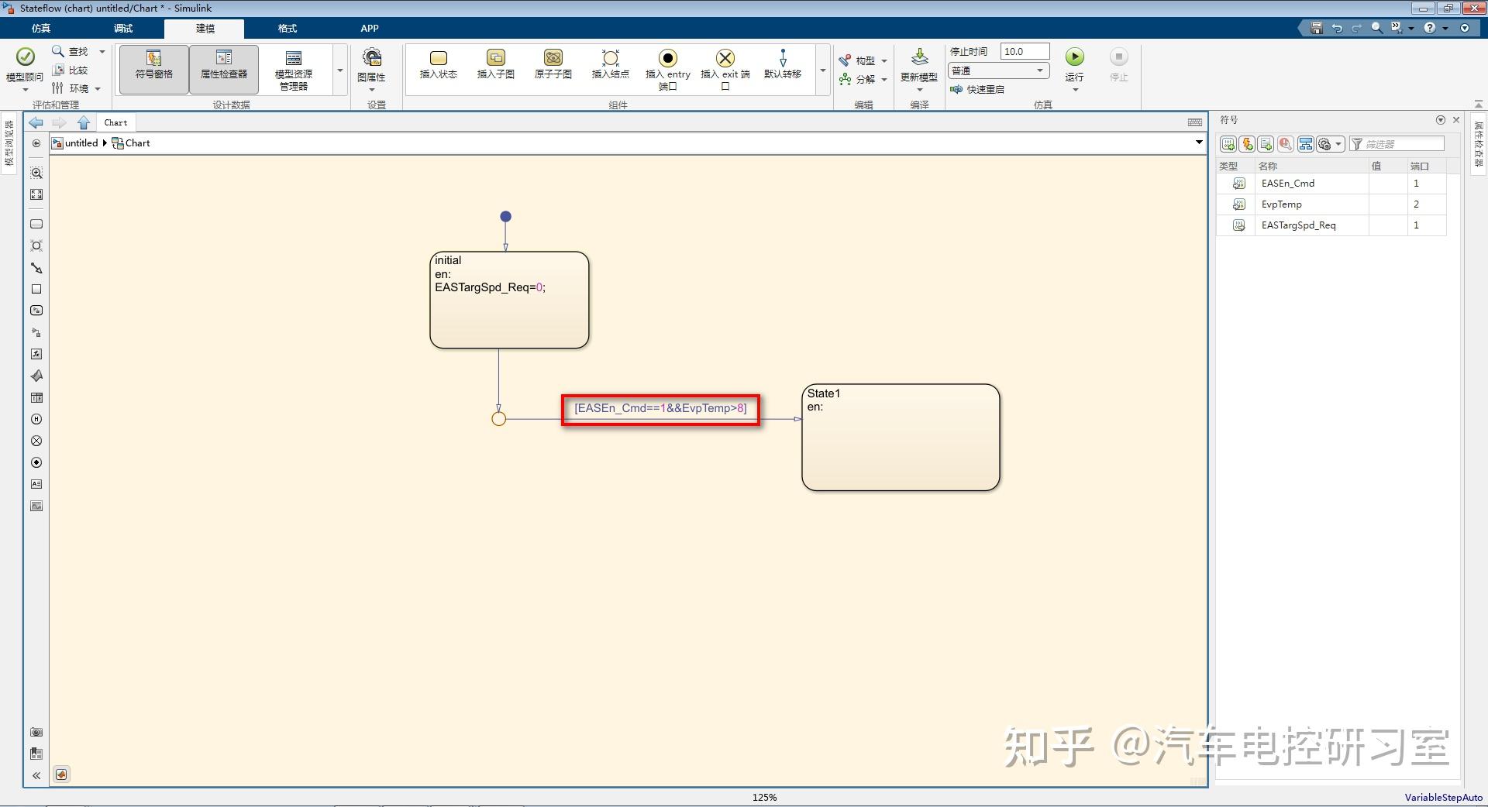Click the 默认转移 default transition icon
The image size is (1488, 807).
782,66
